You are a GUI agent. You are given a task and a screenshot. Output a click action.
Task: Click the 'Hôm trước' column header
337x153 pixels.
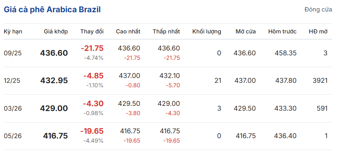[x=282, y=32]
